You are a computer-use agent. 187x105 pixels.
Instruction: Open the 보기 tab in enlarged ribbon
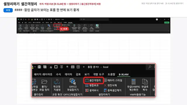(87, 74)
